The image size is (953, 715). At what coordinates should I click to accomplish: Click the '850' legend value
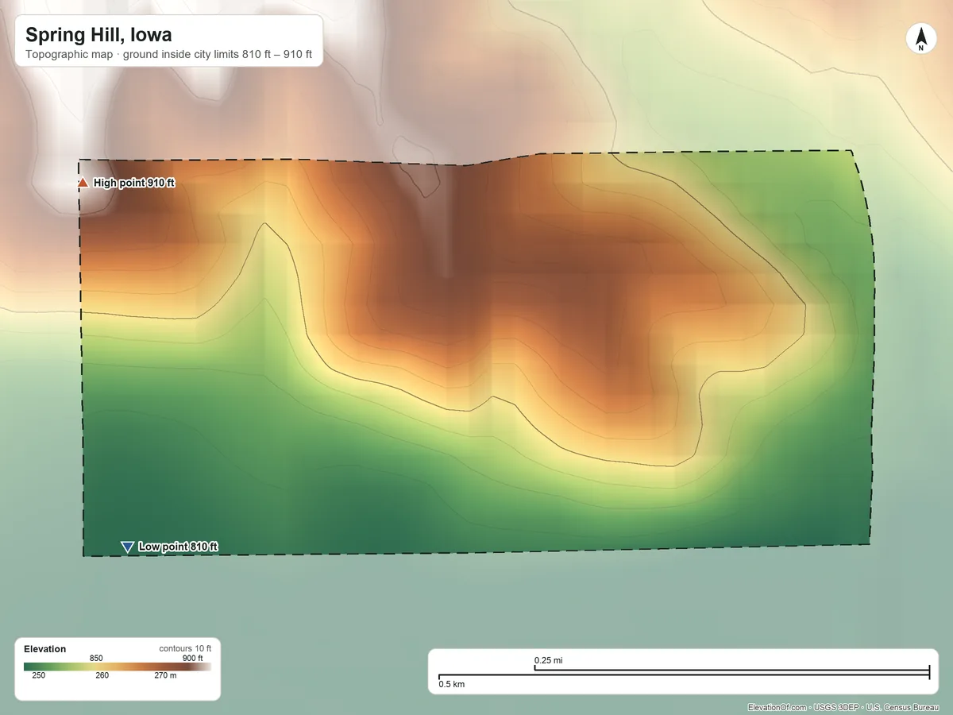[x=96, y=658]
